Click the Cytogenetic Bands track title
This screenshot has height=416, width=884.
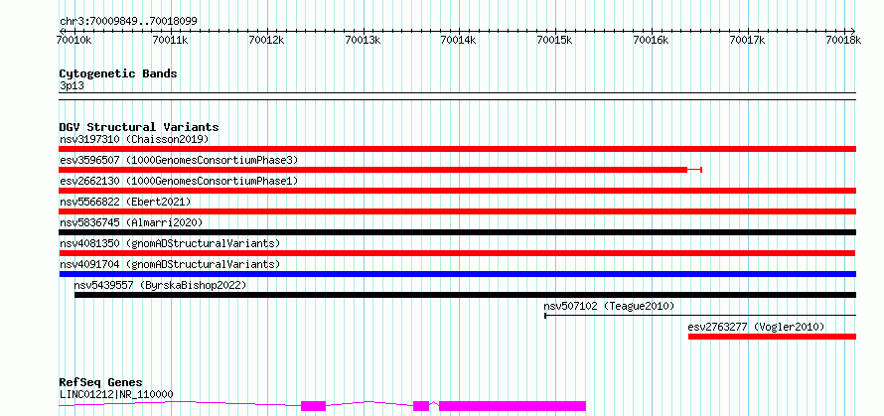coord(118,73)
